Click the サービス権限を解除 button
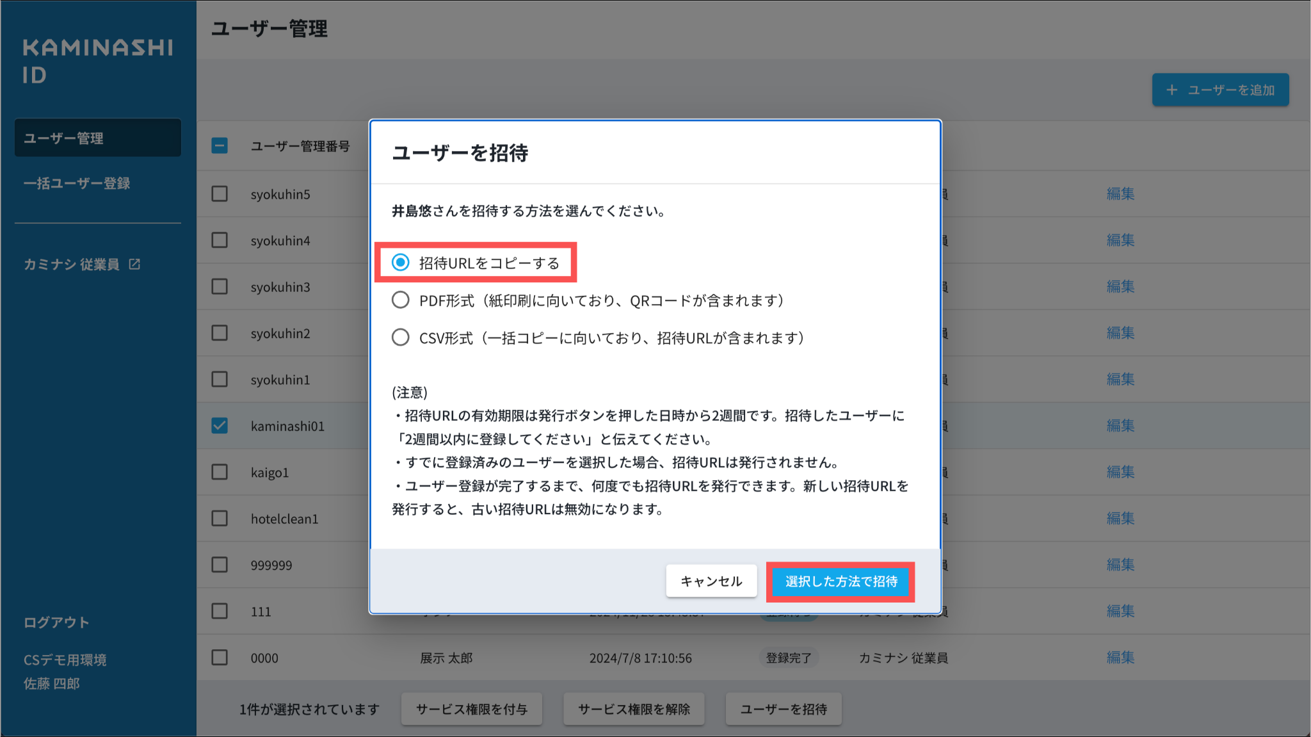The height and width of the screenshot is (737, 1311). [x=634, y=709]
